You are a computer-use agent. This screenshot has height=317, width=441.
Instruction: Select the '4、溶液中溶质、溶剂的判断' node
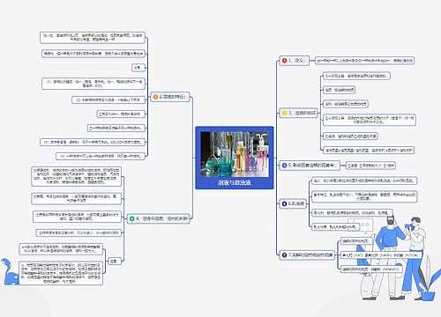pos(159,218)
